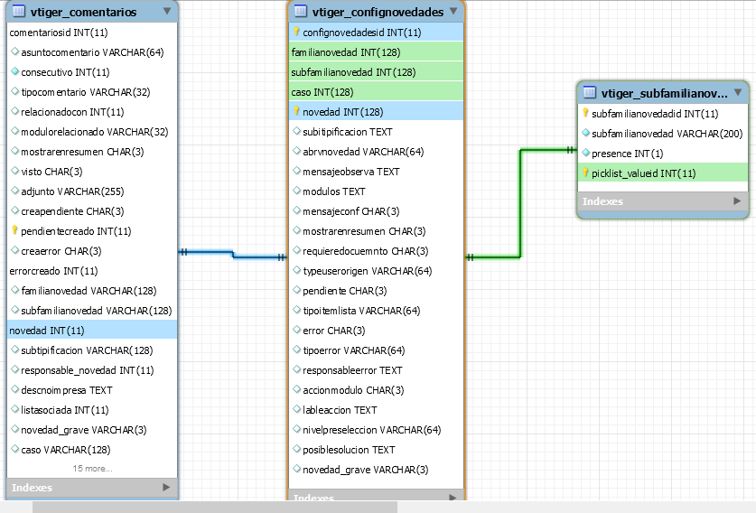Click diamond icon of consecutivo column
Image resolution: width=756 pixels, height=513 pixels.
pyautogui.click(x=15, y=71)
